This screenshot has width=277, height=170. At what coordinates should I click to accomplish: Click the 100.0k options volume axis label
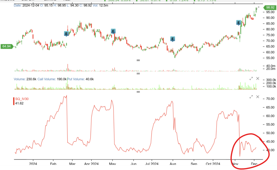click(271, 86)
